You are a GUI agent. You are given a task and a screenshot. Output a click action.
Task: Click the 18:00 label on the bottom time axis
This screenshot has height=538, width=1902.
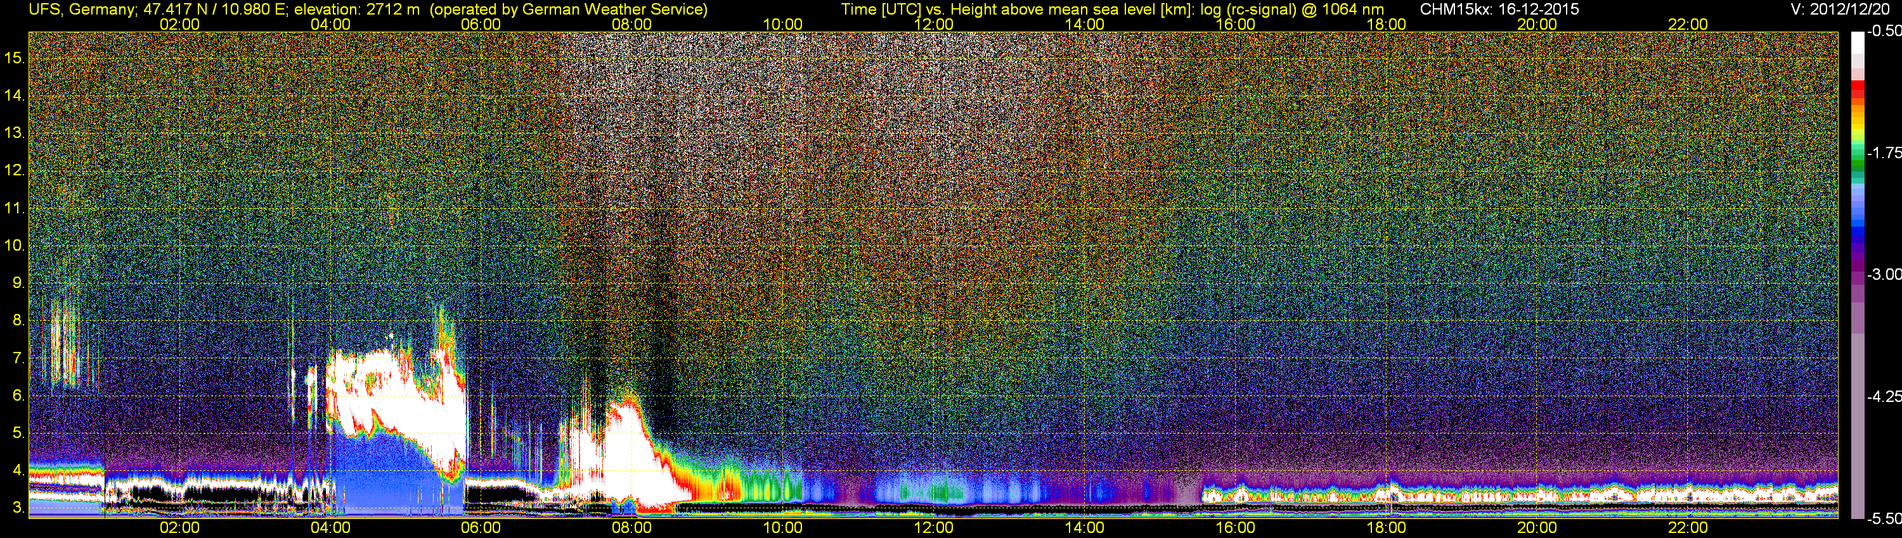coord(1386,528)
